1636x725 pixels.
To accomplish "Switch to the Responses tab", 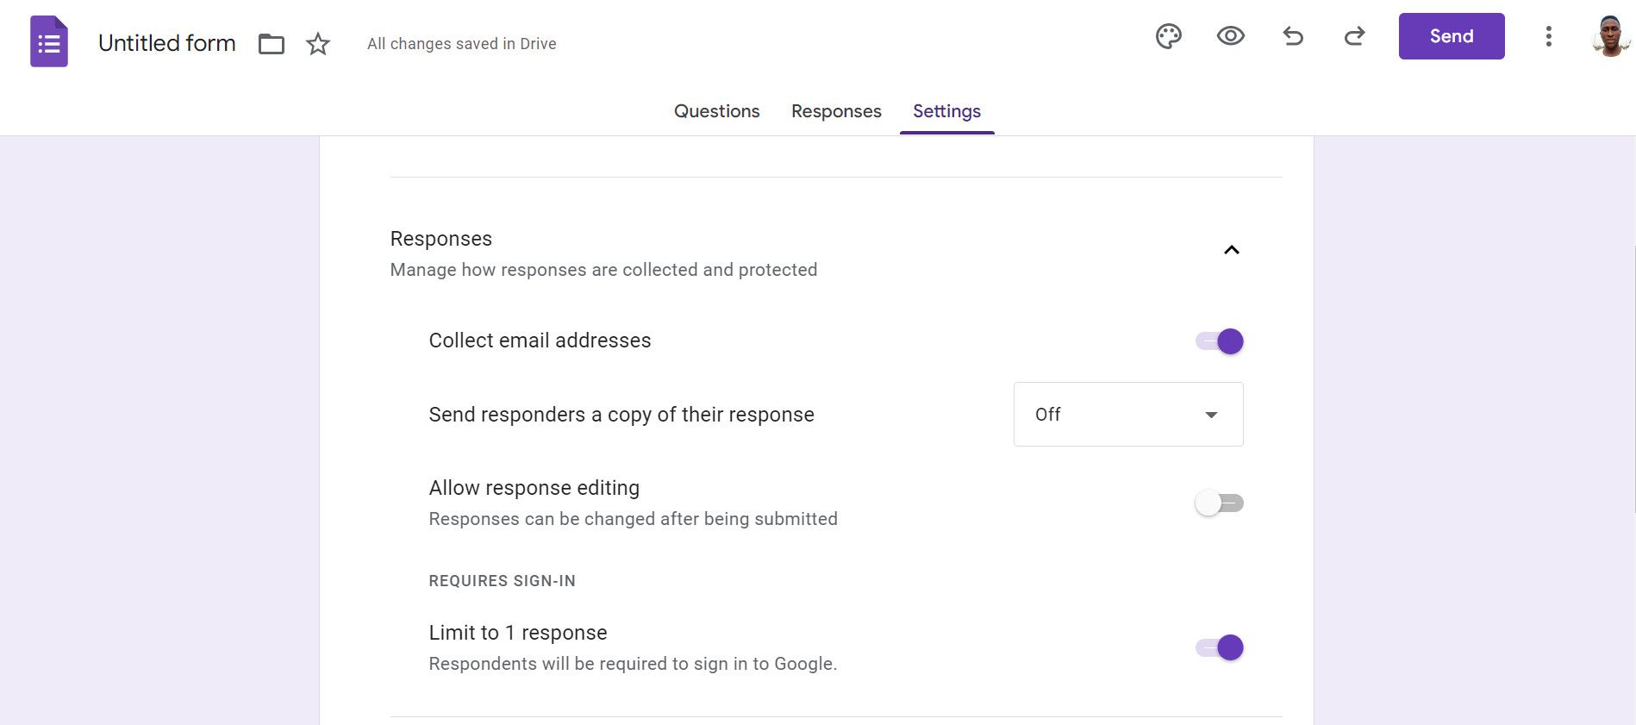I will [x=836, y=111].
